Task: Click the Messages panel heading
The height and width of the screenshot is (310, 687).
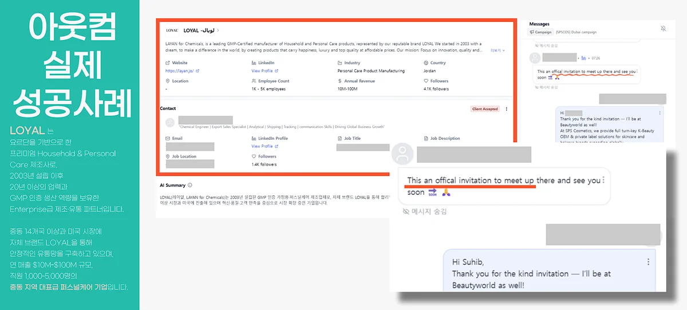Action: [x=539, y=24]
